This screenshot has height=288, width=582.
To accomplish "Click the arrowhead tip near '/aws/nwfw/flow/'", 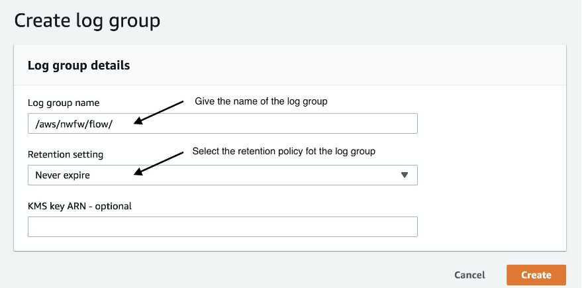I will 136,121.
